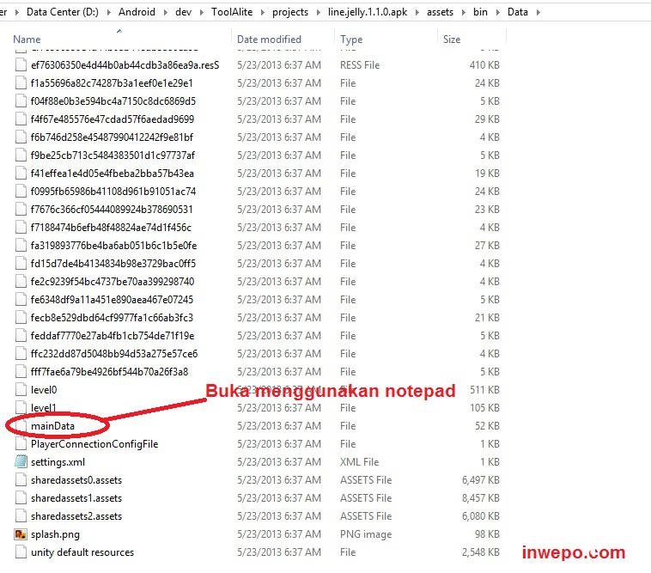This screenshot has width=651, height=573.
Task: Select the file name unity default resources
Action: point(82,552)
